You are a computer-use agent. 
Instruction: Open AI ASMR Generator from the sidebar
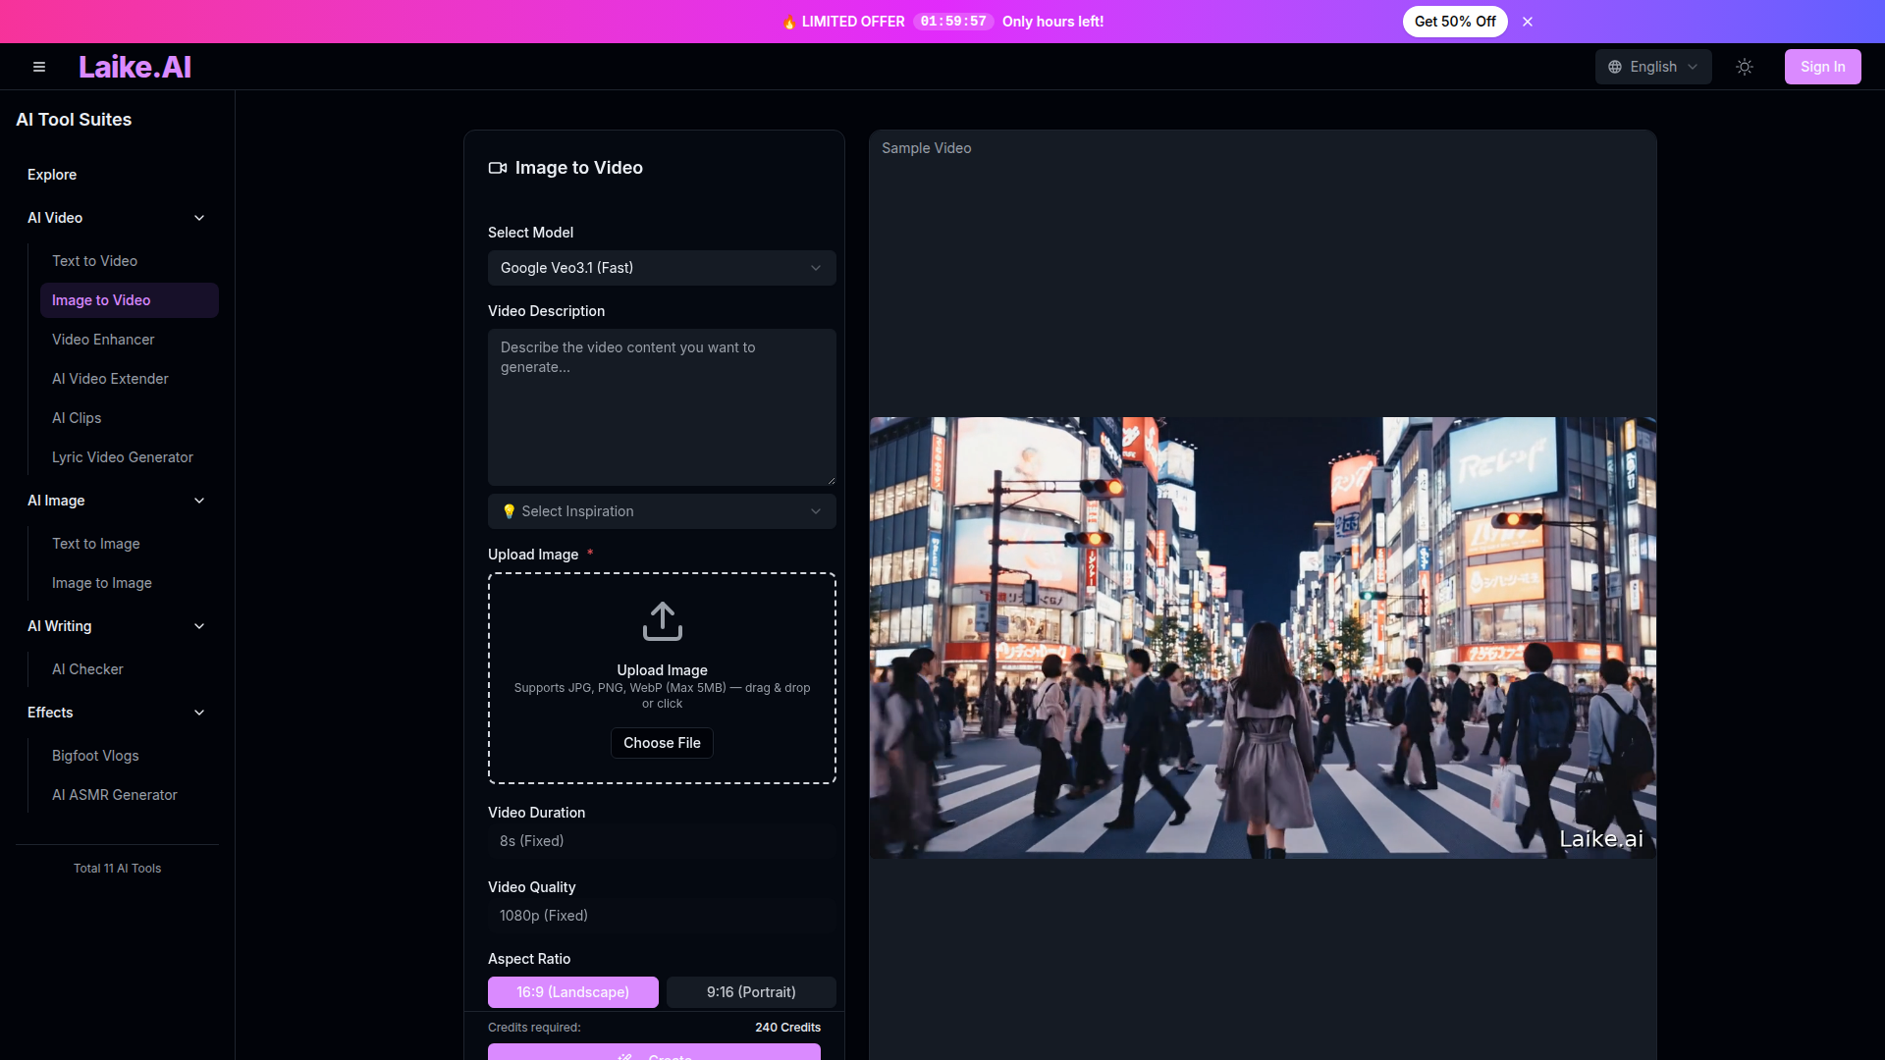point(114,794)
